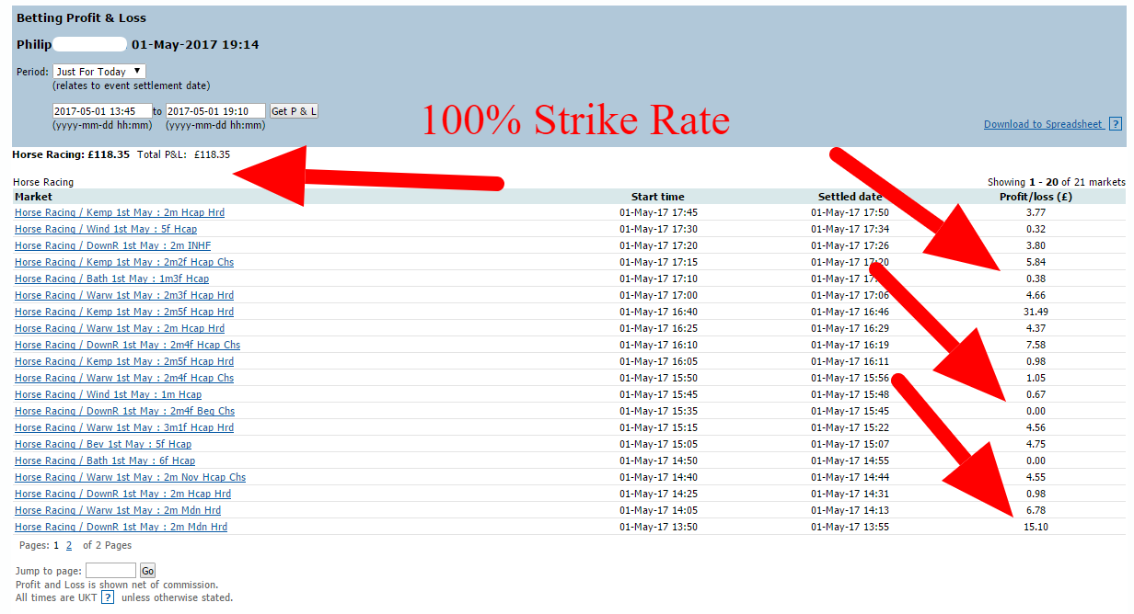1134x614 pixels.
Task: Click the Settled date column header
Action: coord(850,197)
